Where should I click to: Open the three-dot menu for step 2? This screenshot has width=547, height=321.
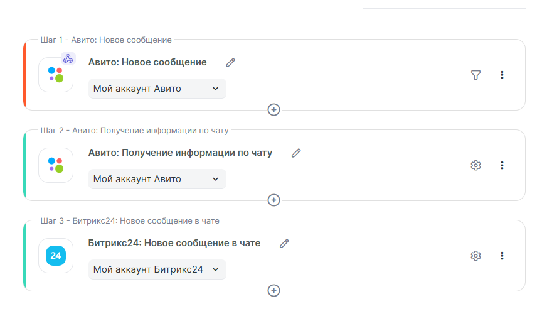coord(502,165)
